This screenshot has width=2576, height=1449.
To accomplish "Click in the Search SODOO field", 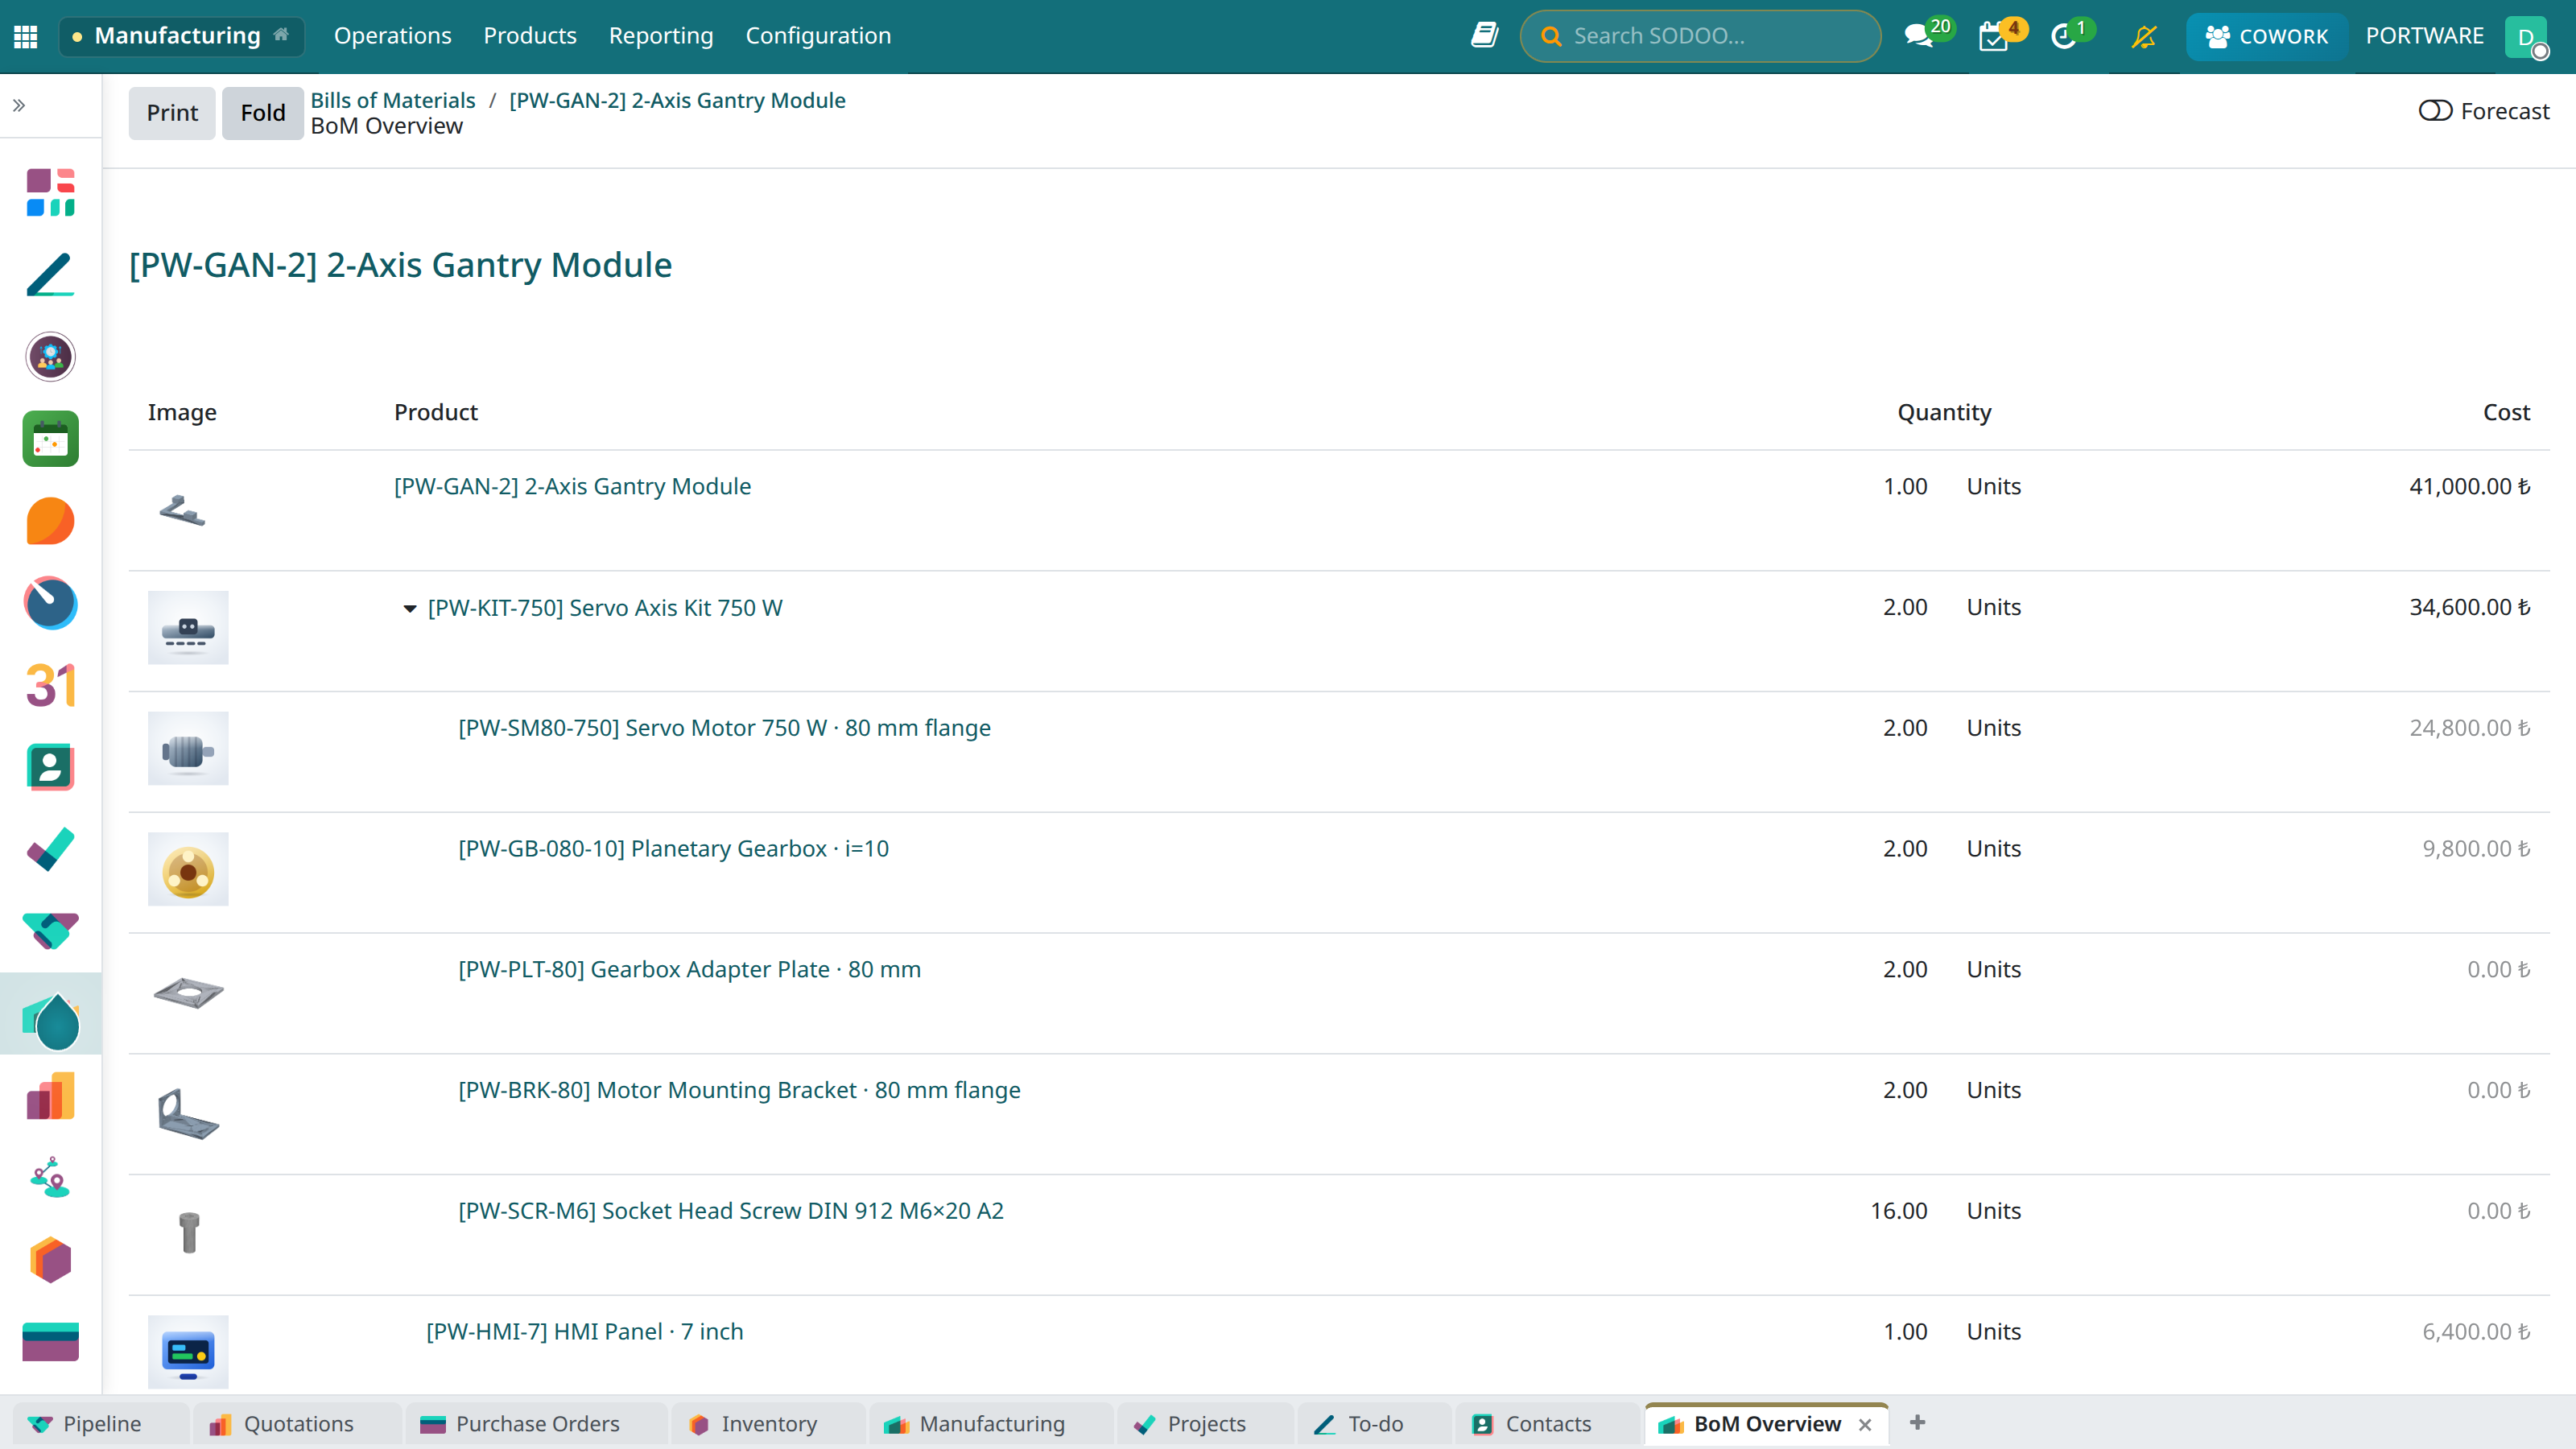I will [1700, 36].
